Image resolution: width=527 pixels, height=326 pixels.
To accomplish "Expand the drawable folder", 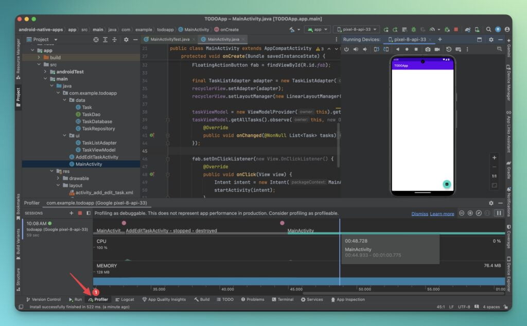I will [x=58, y=178].
